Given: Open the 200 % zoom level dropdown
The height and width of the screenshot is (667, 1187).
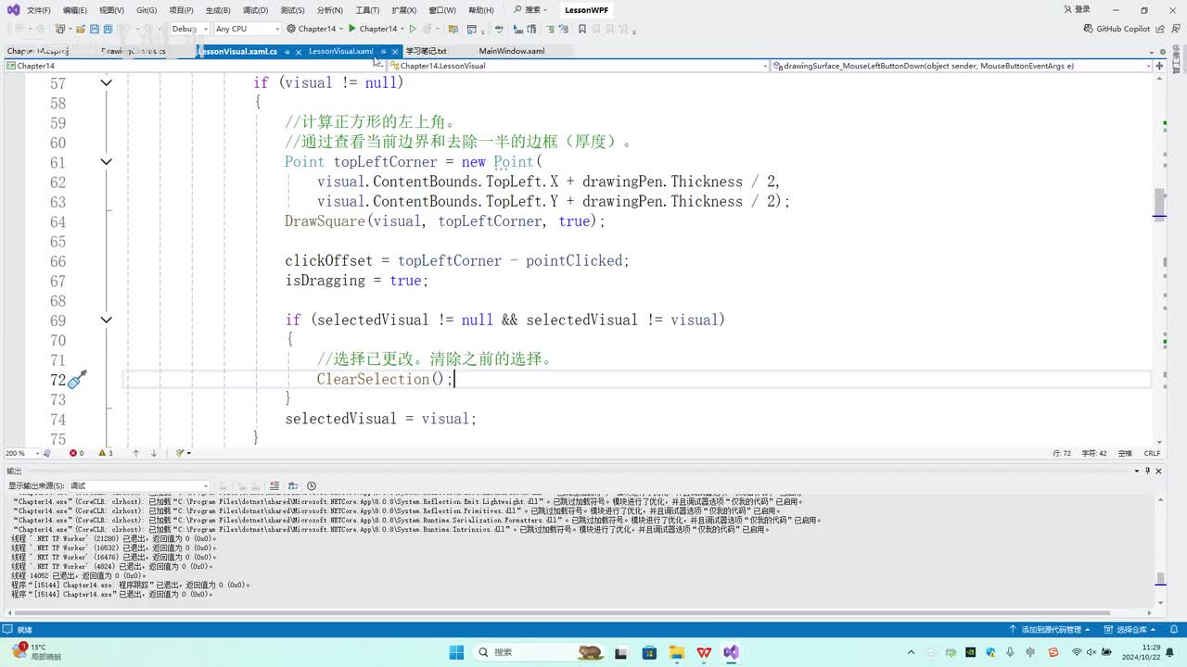Looking at the screenshot, I should coord(24,453).
